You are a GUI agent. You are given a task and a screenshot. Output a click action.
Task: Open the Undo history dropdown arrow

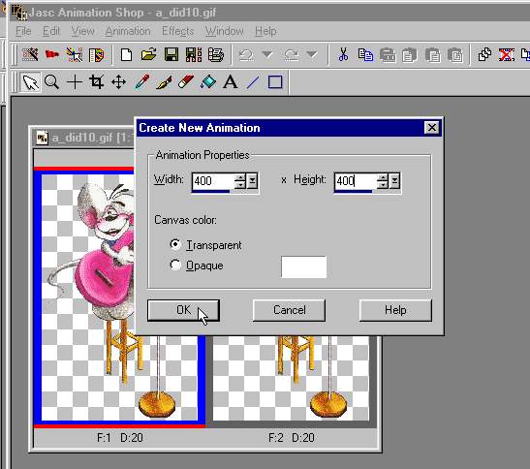[267, 54]
